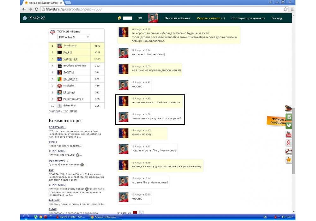Viewport: 316px width, 221px height.
Task: Click the volume speaker tray icon
Action: click(283, 217)
